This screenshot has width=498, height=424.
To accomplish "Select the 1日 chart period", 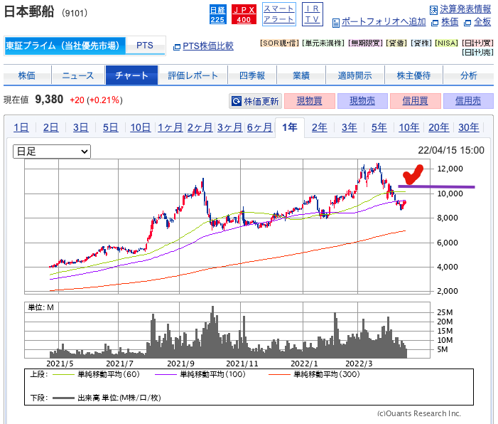I will click(21, 127).
